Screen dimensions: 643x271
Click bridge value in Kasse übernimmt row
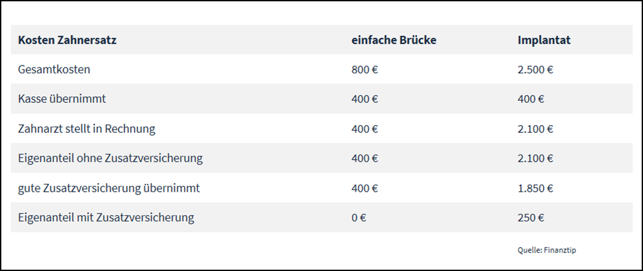coord(364,99)
